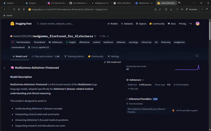Click the downloads last month chart
This screenshot has width=211, height=131.
point(187,67)
